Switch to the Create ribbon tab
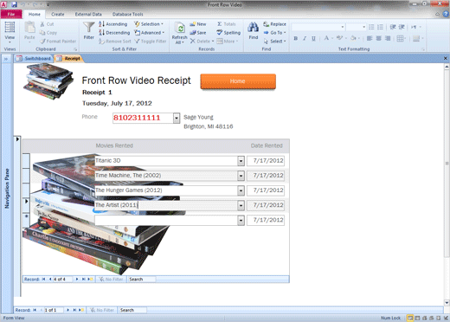 click(x=58, y=14)
